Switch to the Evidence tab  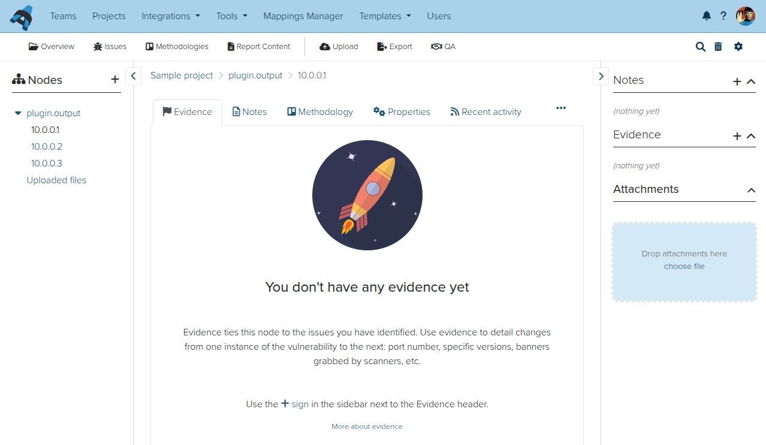click(x=188, y=112)
